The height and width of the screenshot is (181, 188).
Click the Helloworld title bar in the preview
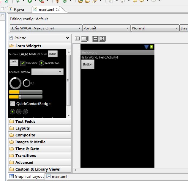coord(117,52)
